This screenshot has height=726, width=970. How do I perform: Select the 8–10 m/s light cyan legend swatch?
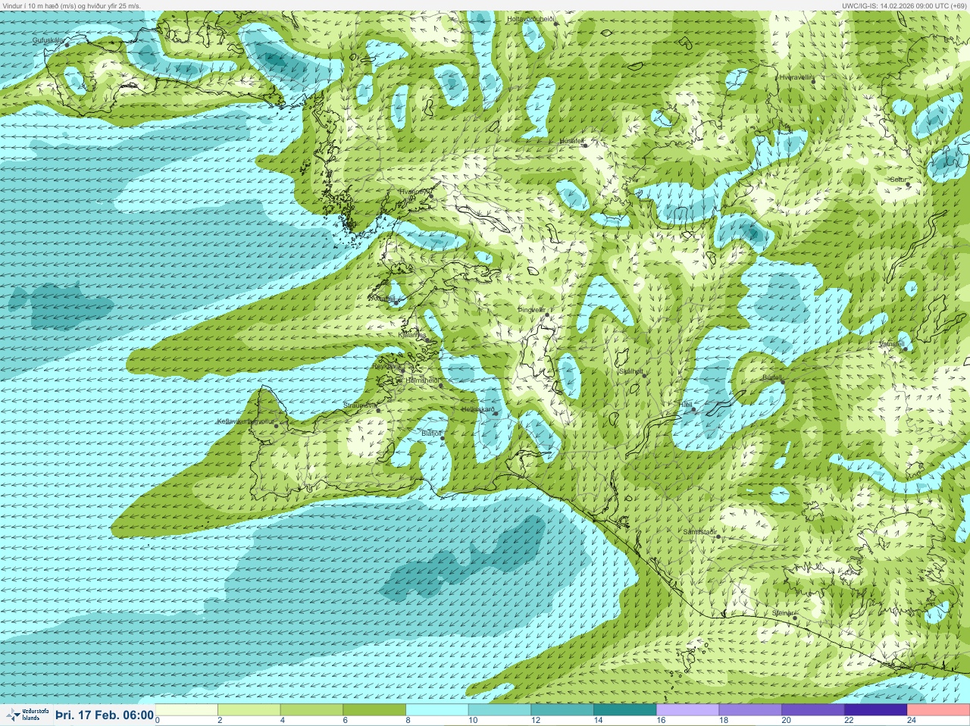pos(437,710)
